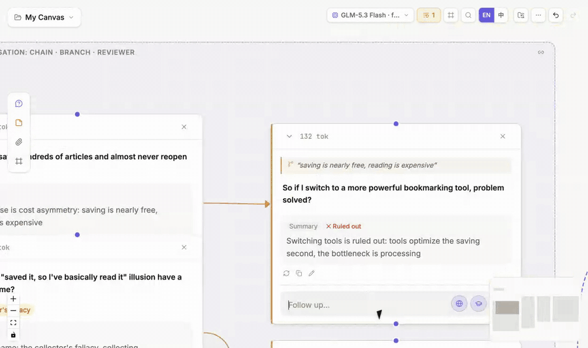Toggle web search globe in follow-up box
Screen dimensions: 588x348
(459, 304)
